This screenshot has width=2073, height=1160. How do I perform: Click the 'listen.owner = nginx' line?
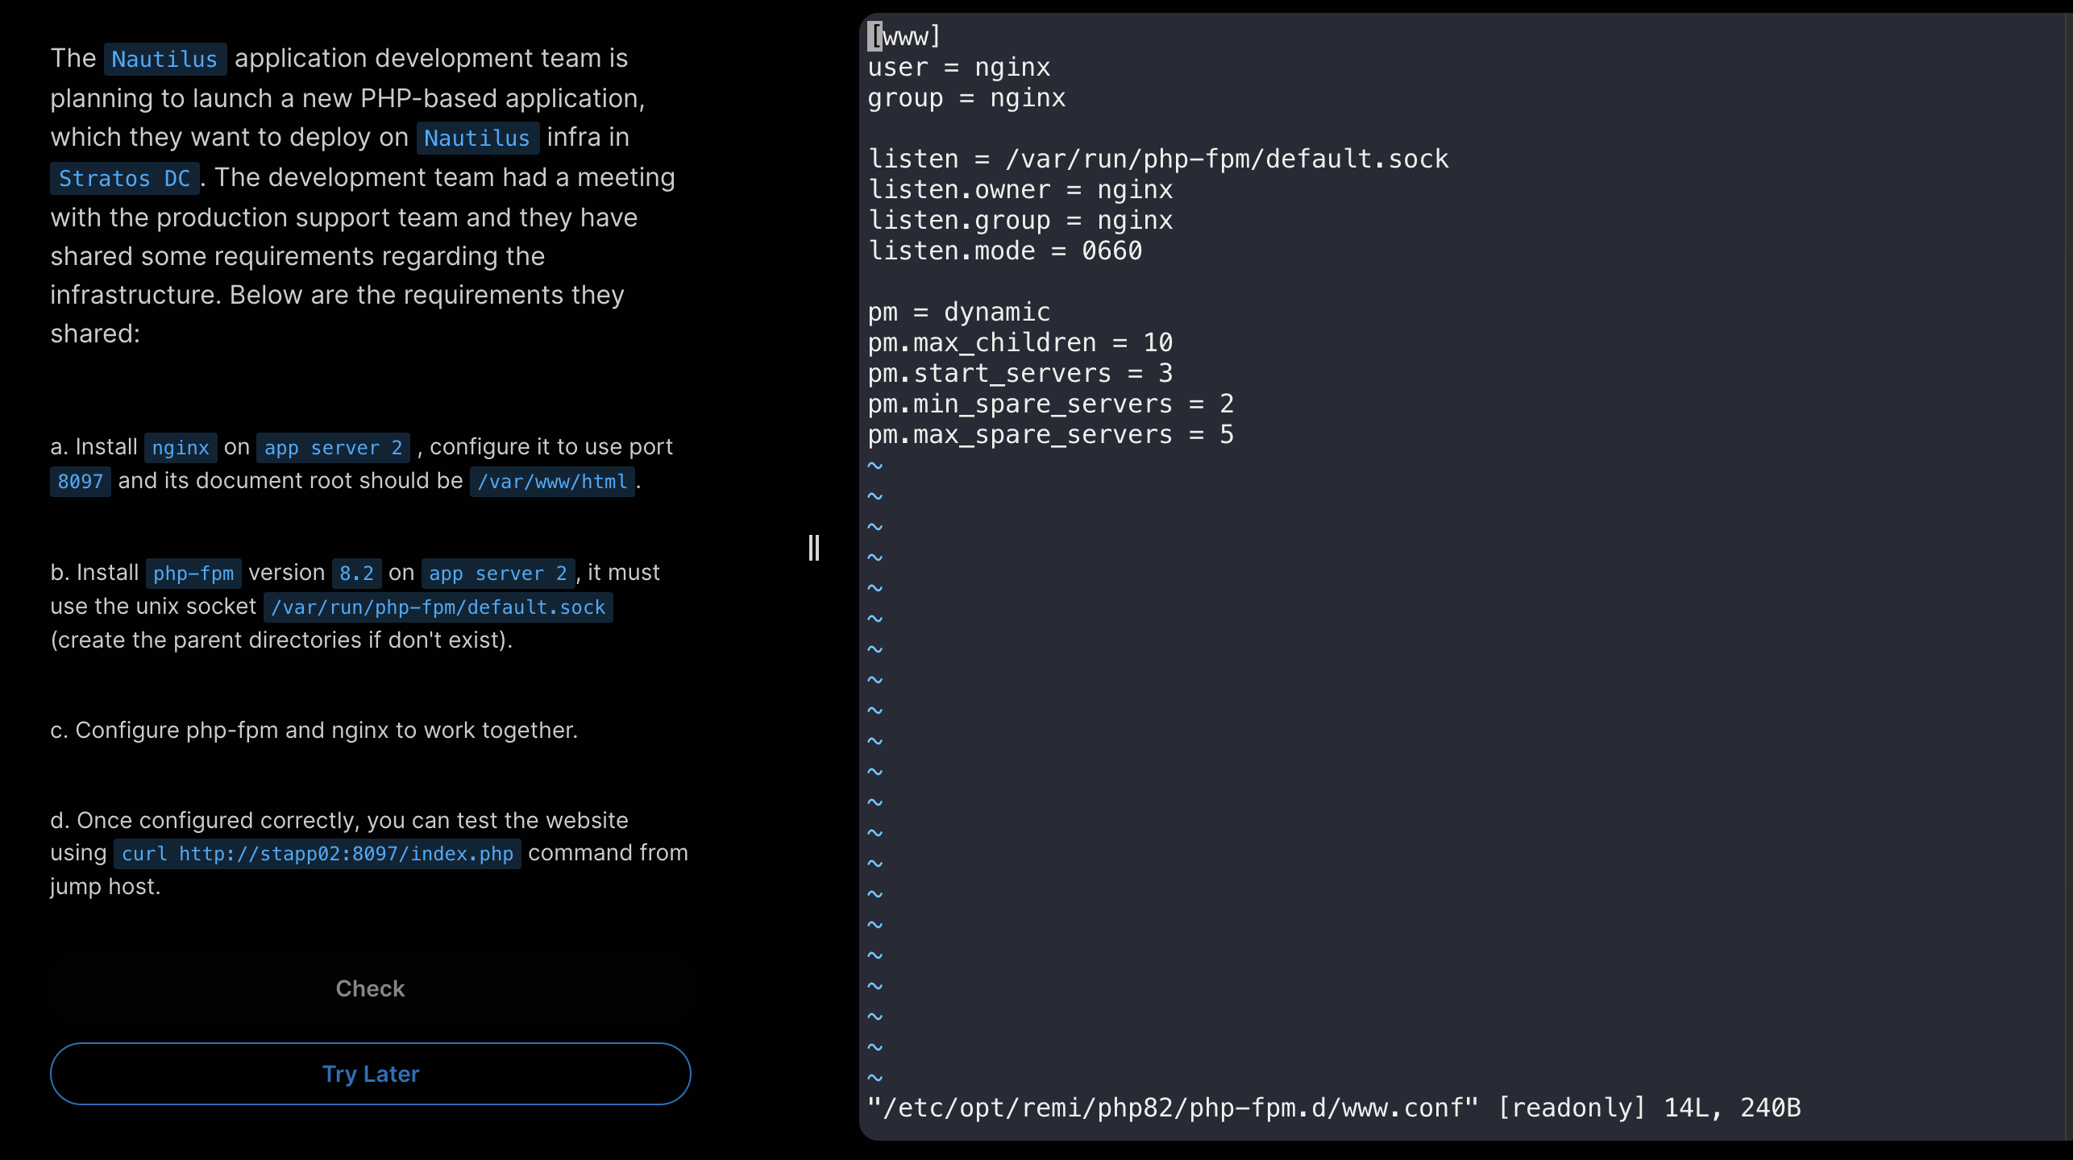point(1020,190)
